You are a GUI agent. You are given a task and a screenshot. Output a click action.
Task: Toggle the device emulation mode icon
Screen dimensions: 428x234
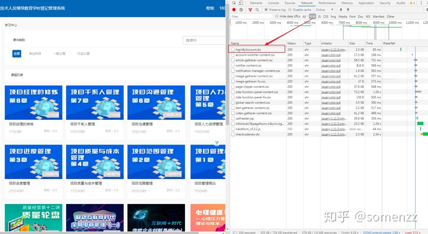pyautogui.click(x=241, y=3)
